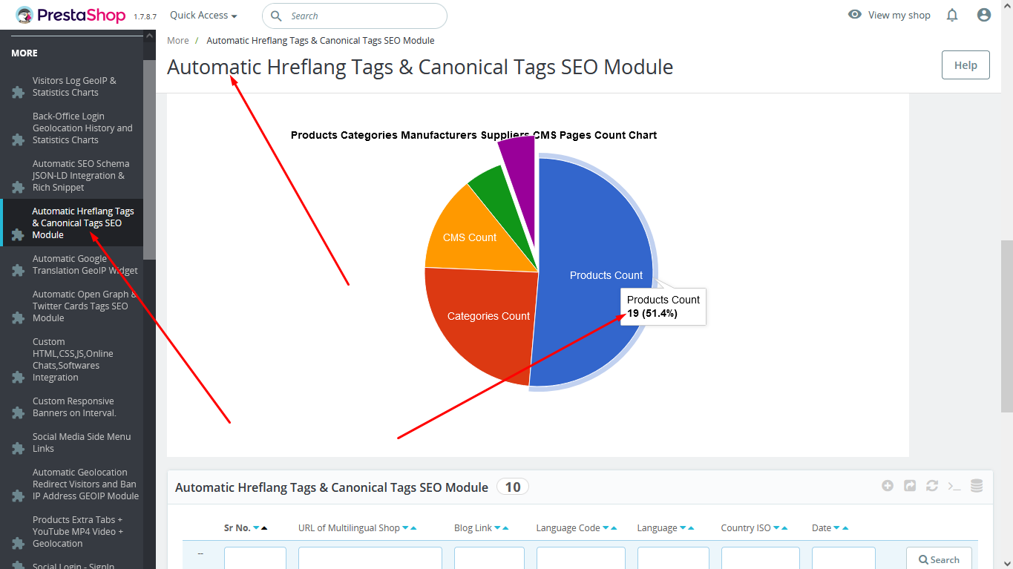
Task: Click the export to SQL Manager database icon
Action: [x=977, y=486]
